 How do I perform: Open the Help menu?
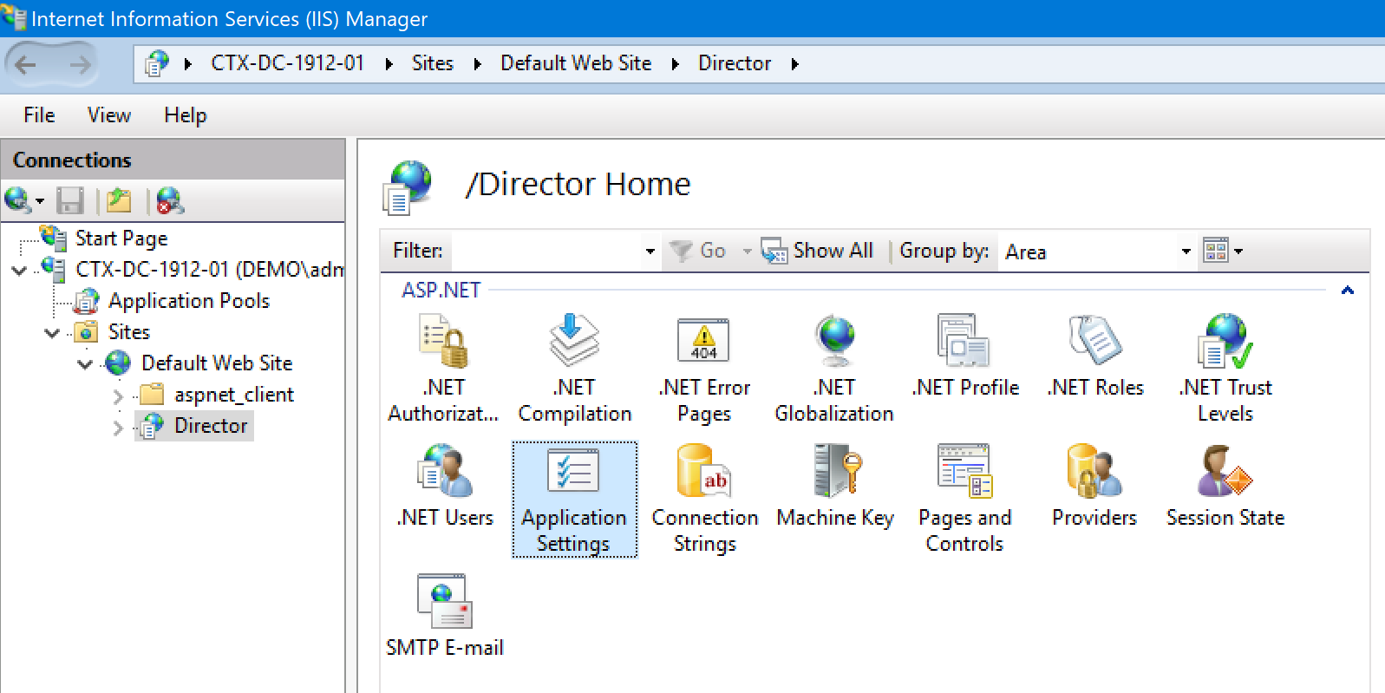(185, 115)
